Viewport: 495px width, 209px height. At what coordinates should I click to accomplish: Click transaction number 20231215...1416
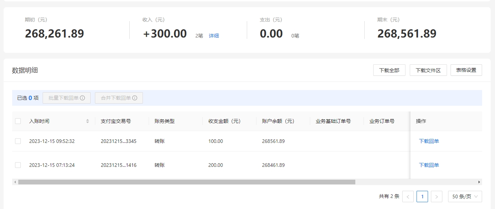pyautogui.click(x=119, y=165)
